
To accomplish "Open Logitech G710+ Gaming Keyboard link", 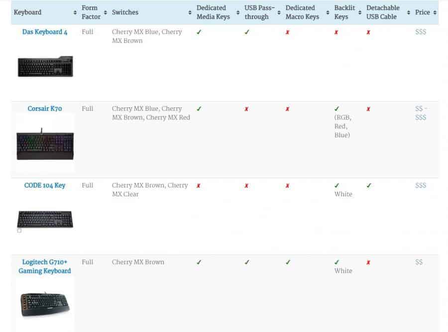I will tap(45, 266).
